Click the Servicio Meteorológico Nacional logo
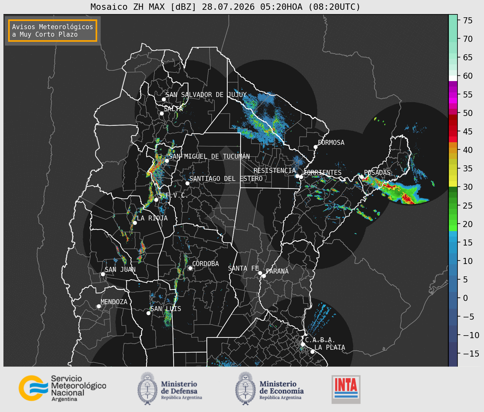Viewport: 484px width, 412px height. [62, 388]
